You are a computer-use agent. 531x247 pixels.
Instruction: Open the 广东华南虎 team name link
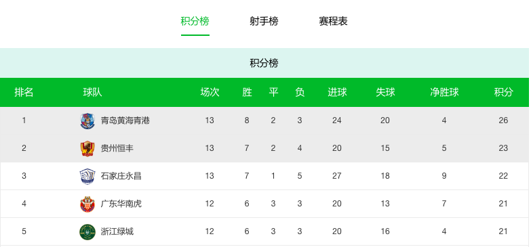pos(121,204)
